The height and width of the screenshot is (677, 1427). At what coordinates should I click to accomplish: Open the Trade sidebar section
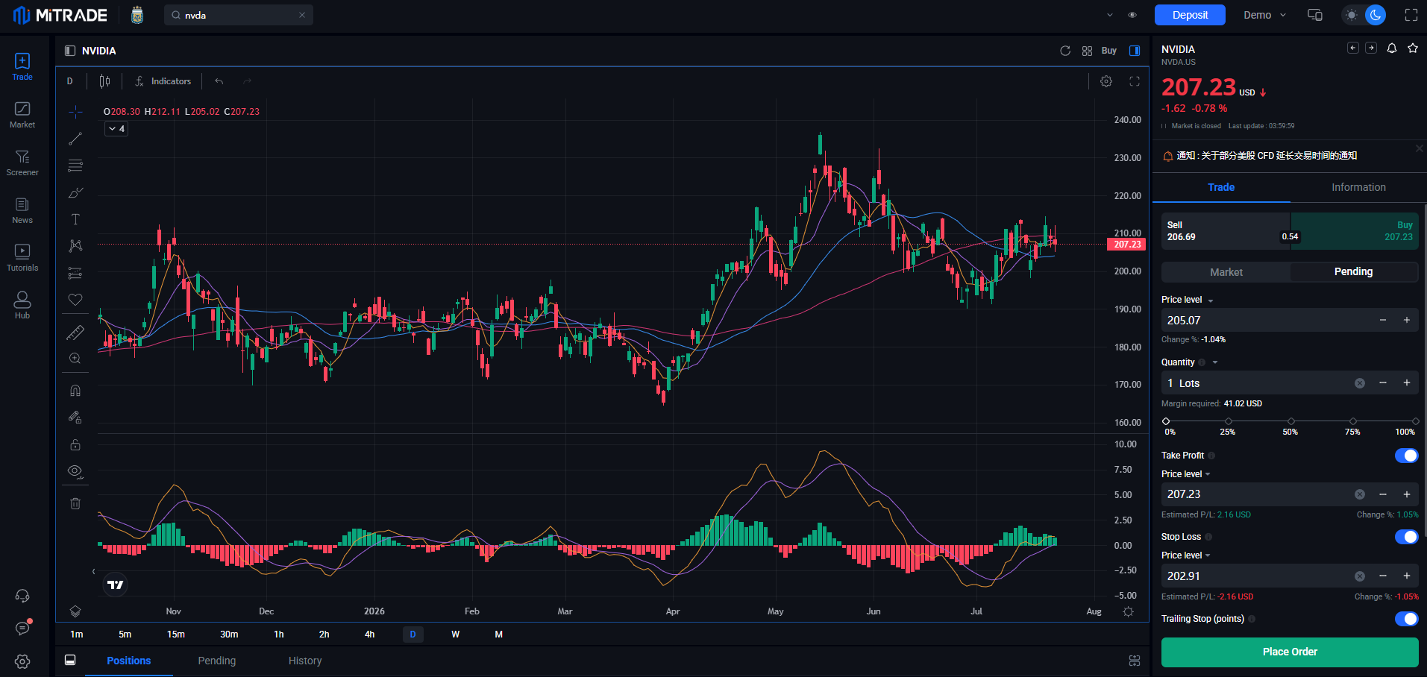pos(22,67)
